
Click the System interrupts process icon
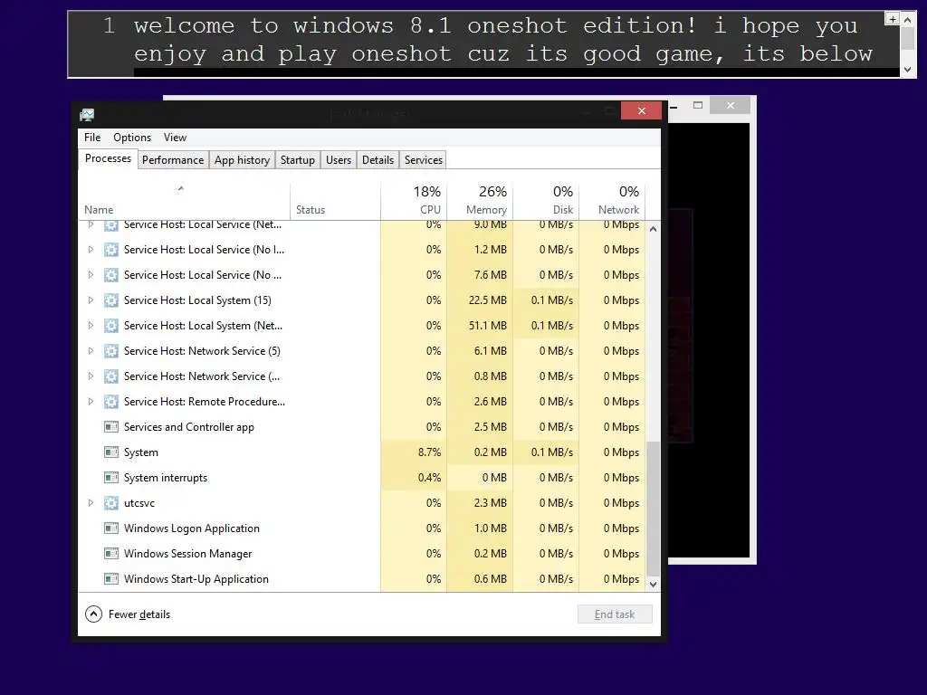click(x=110, y=478)
